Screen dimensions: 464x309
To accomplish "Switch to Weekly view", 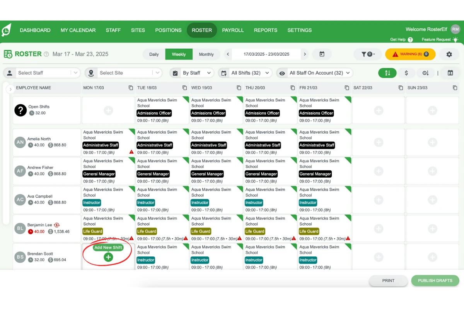I will pos(179,54).
